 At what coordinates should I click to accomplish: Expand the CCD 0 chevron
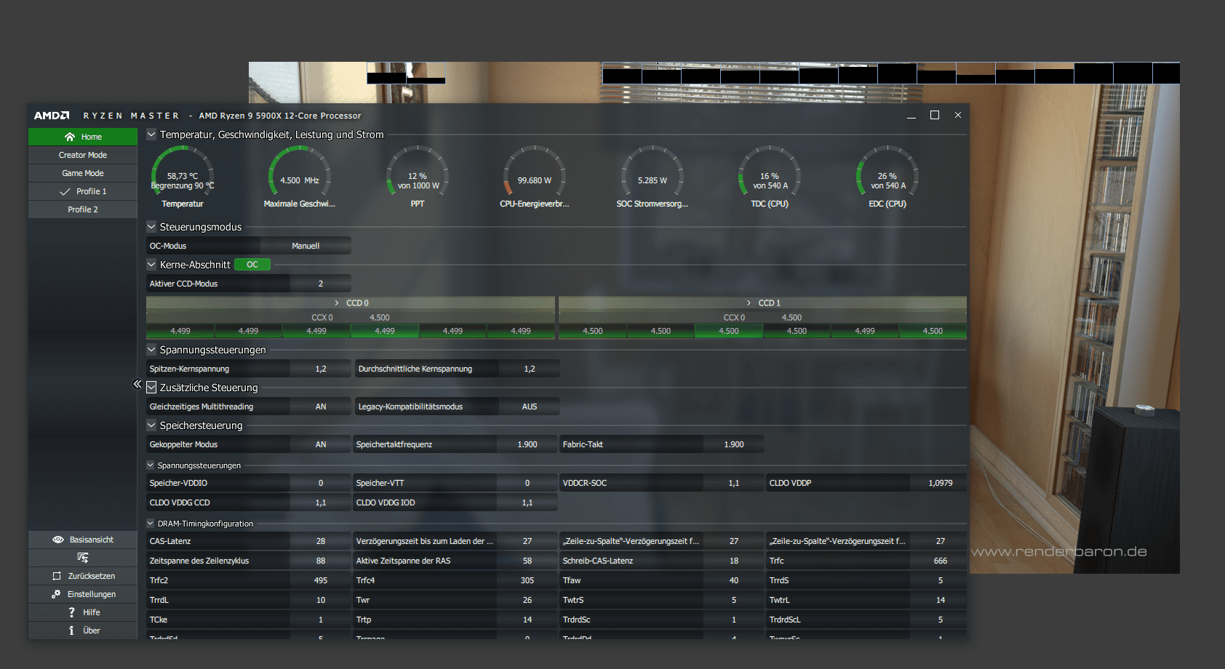337,303
